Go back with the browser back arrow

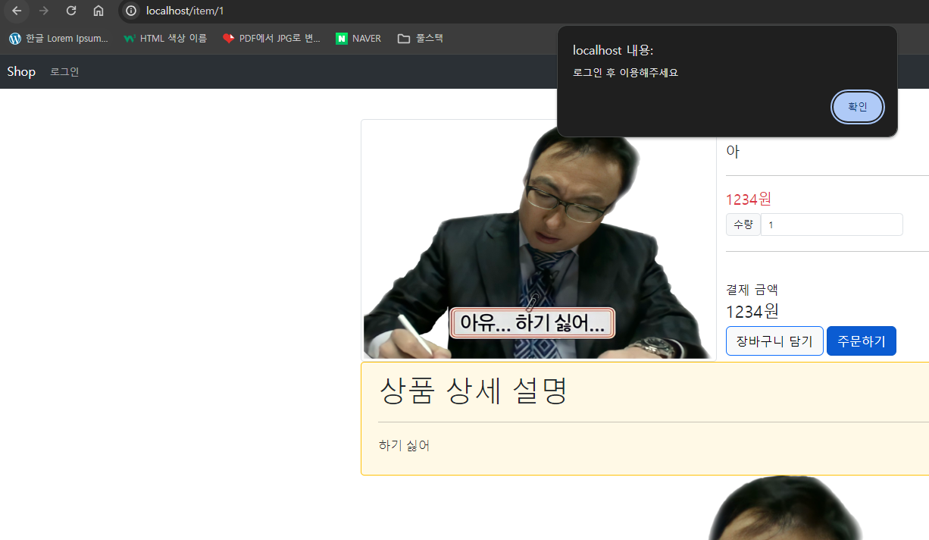tap(17, 11)
